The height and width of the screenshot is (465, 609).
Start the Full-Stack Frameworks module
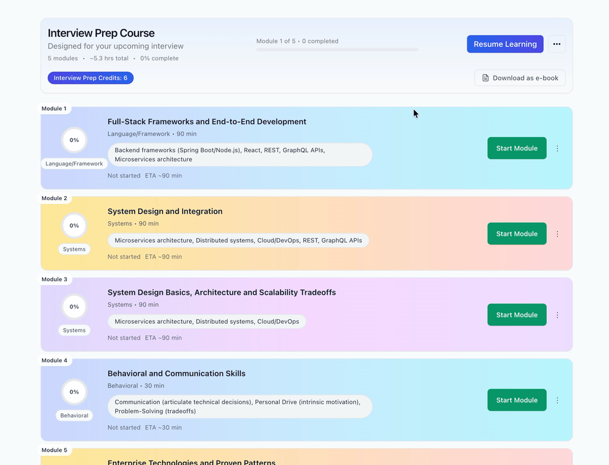pyautogui.click(x=516, y=148)
